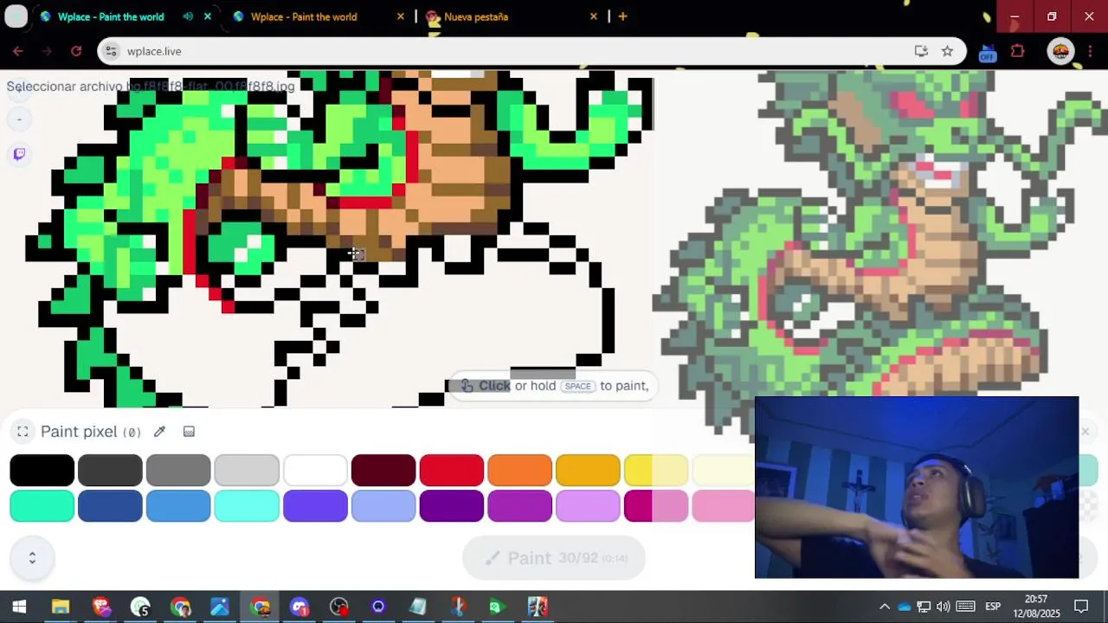Expand the palette with the up-down chevron button
This screenshot has width=1108, height=623.
point(32,558)
